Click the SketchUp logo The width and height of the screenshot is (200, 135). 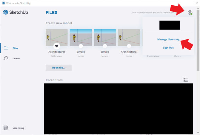point(16,13)
